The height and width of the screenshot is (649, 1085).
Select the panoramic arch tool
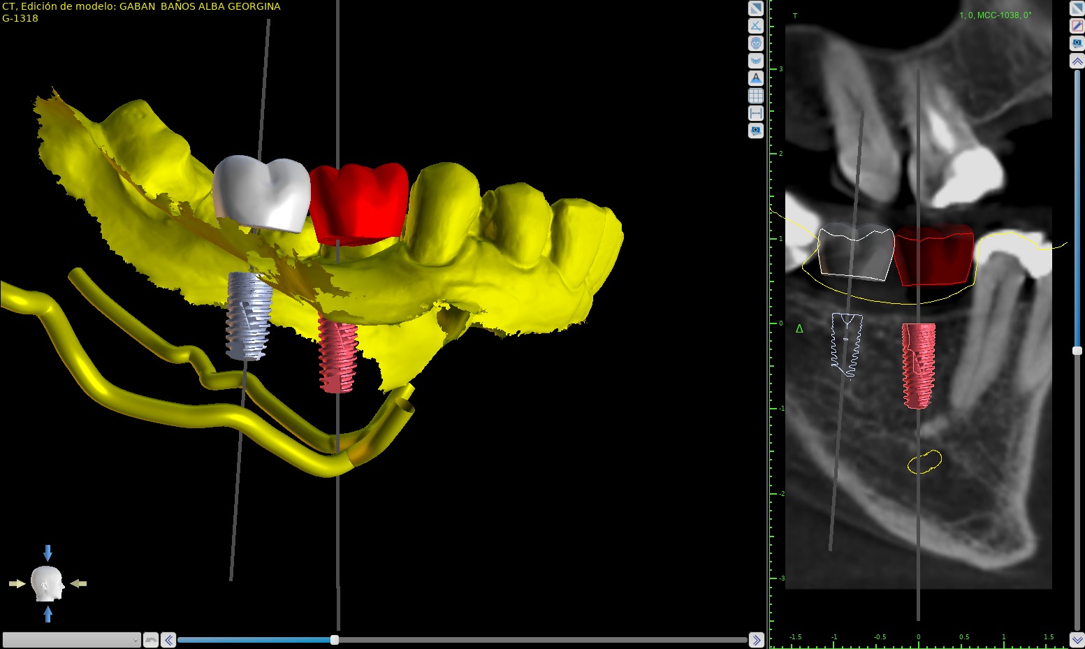(x=756, y=60)
